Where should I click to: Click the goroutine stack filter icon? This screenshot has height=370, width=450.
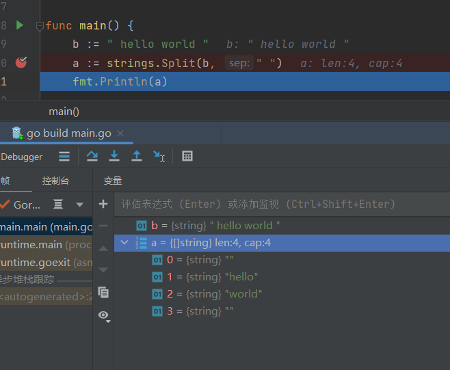coord(59,204)
